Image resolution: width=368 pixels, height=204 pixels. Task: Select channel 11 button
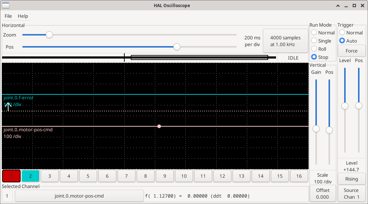pos(203,176)
